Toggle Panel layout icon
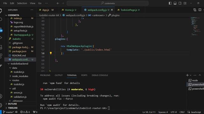 coord(175,3)
